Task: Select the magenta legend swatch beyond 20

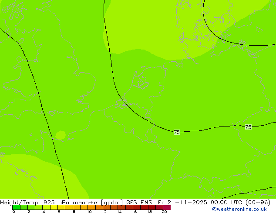Action: coord(167,207)
